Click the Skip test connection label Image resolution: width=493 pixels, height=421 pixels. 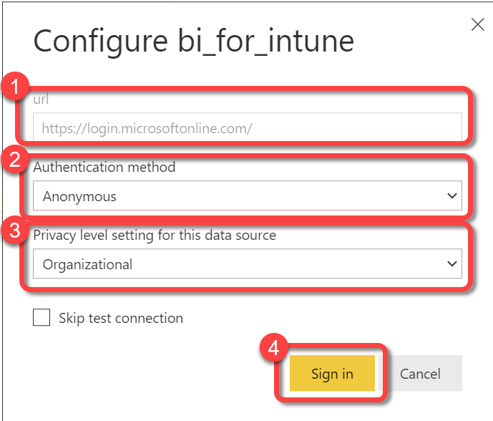click(x=121, y=318)
